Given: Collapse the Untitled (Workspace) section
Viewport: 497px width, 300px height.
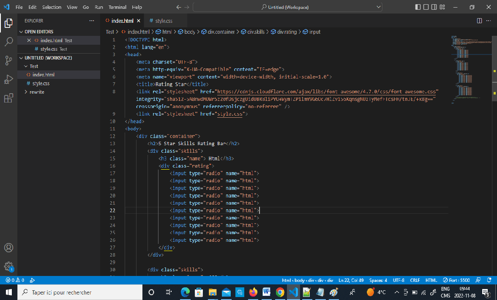Looking at the screenshot, I should (x=21, y=58).
